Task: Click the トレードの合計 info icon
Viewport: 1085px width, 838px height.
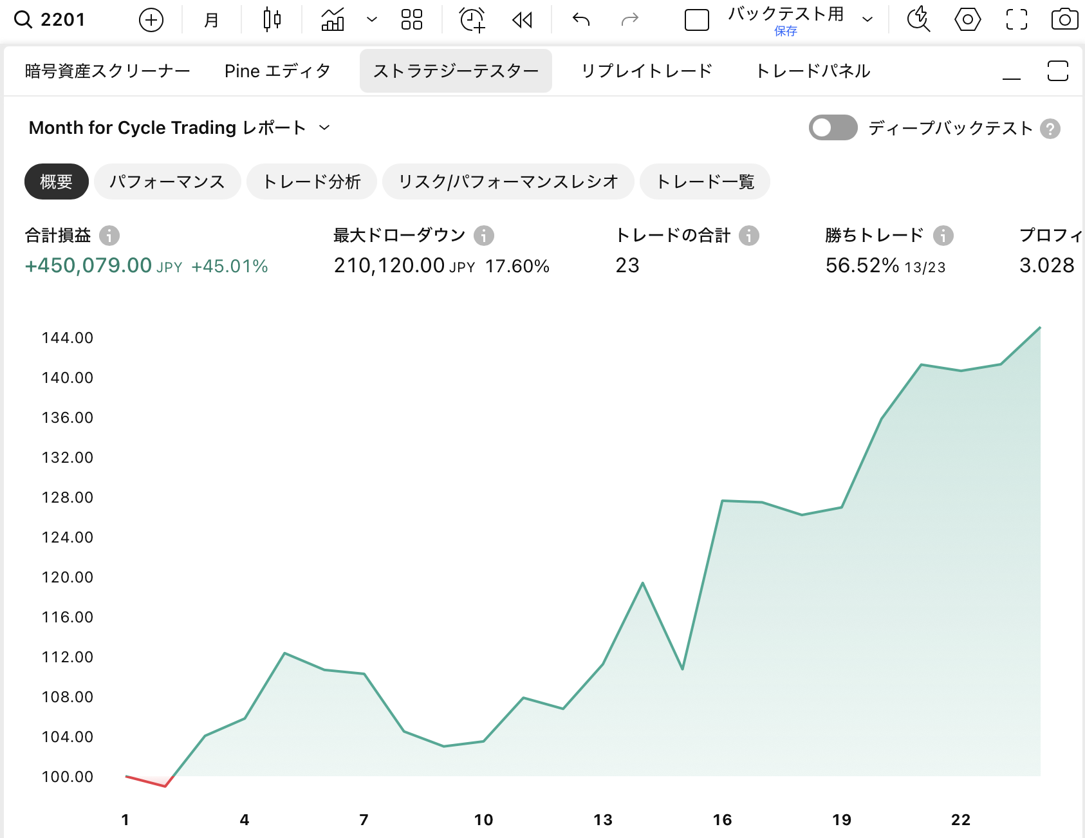Action: pyautogui.click(x=749, y=236)
